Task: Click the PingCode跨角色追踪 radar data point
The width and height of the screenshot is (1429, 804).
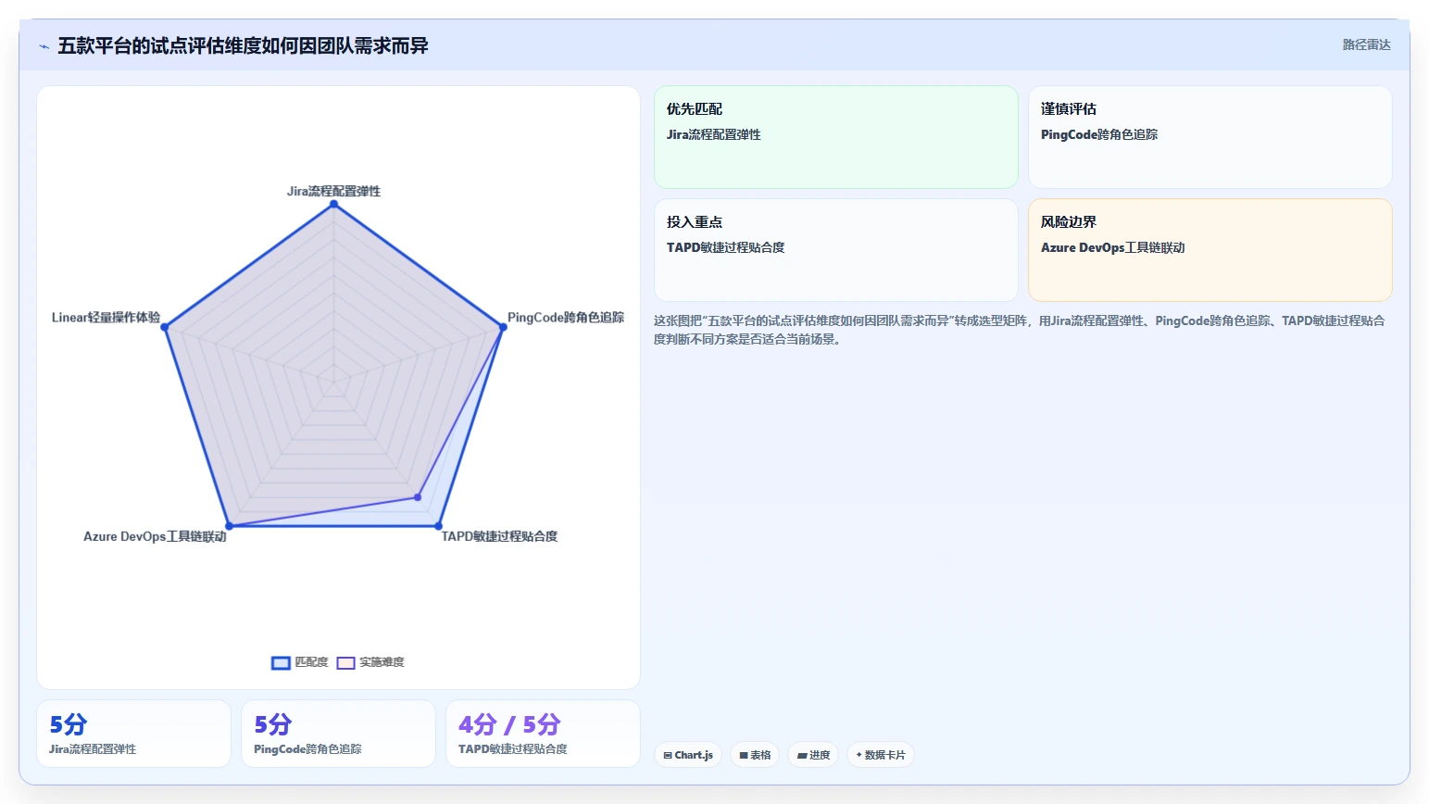Action: pyautogui.click(x=502, y=327)
